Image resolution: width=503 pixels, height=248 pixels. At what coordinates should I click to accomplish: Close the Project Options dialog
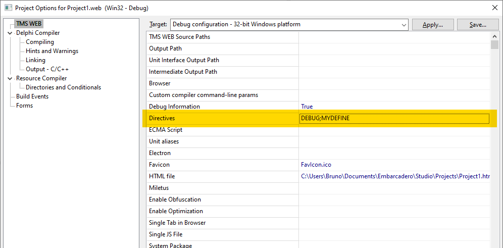point(493,8)
